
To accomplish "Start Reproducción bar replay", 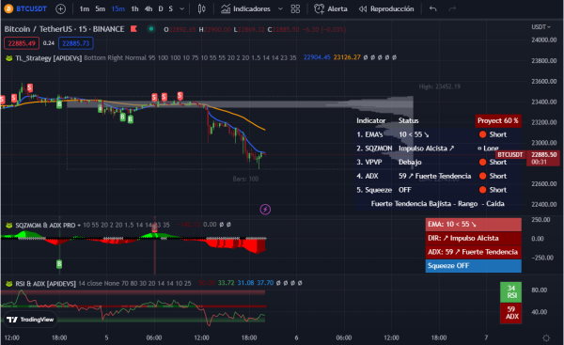I will (x=386, y=9).
